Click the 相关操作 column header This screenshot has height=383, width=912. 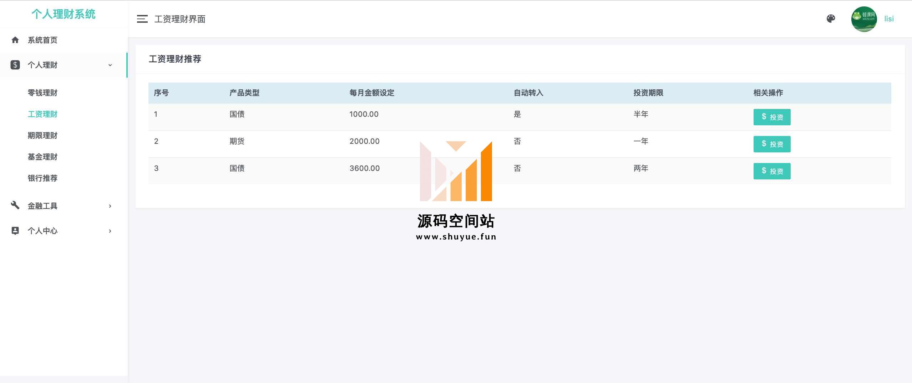coord(768,93)
